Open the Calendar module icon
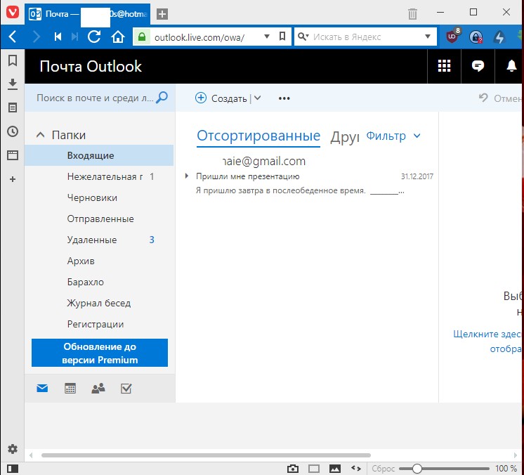The width and height of the screenshot is (524, 475). tap(70, 388)
